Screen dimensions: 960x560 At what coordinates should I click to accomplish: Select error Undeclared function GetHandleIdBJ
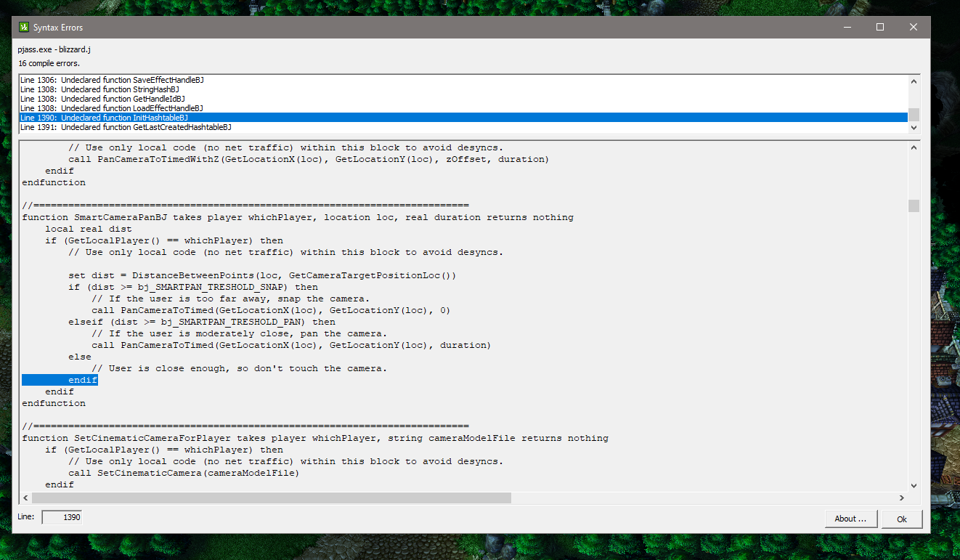463,99
